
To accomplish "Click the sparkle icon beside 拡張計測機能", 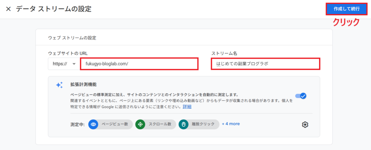I will pyautogui.click(x=59, y=85).
